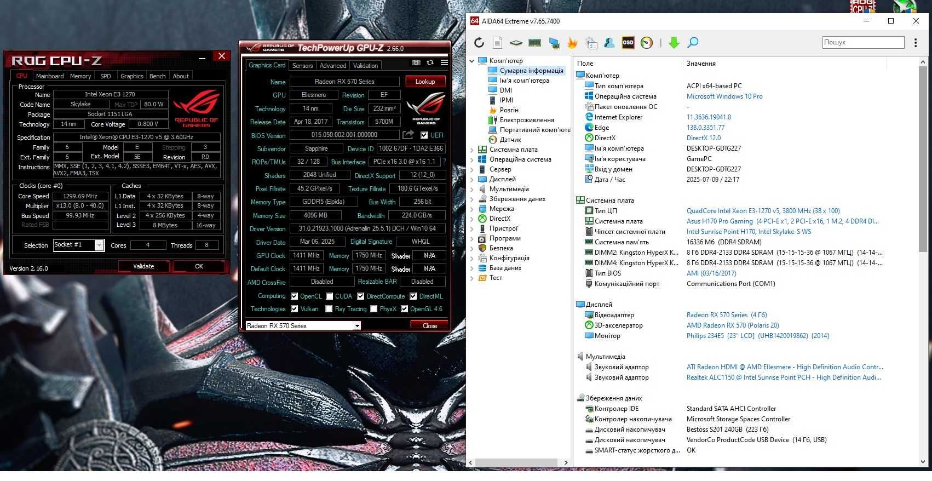Viewport: 932px width, 481px height.
Task: Click the Close button at GPU-Z bottom
Action: pyautogui.click(x=430, y=325)
